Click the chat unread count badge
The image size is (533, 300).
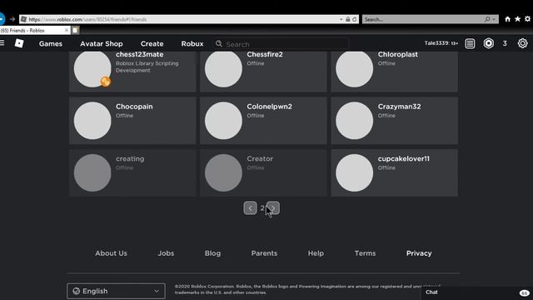pyautogui.click(x=525, y=292)
